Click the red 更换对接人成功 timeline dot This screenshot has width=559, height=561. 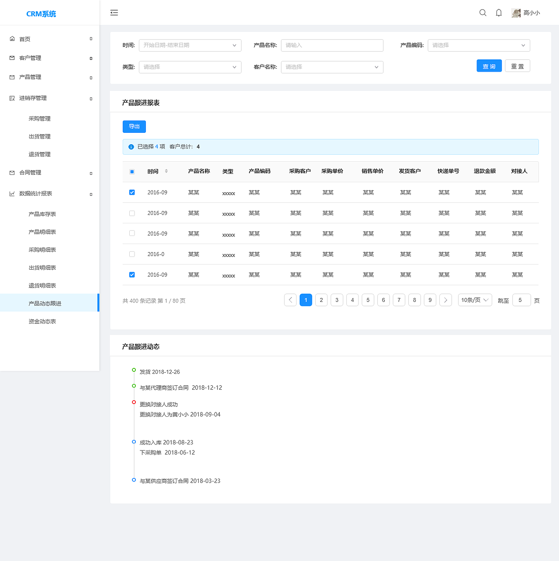tap(134, 402)
